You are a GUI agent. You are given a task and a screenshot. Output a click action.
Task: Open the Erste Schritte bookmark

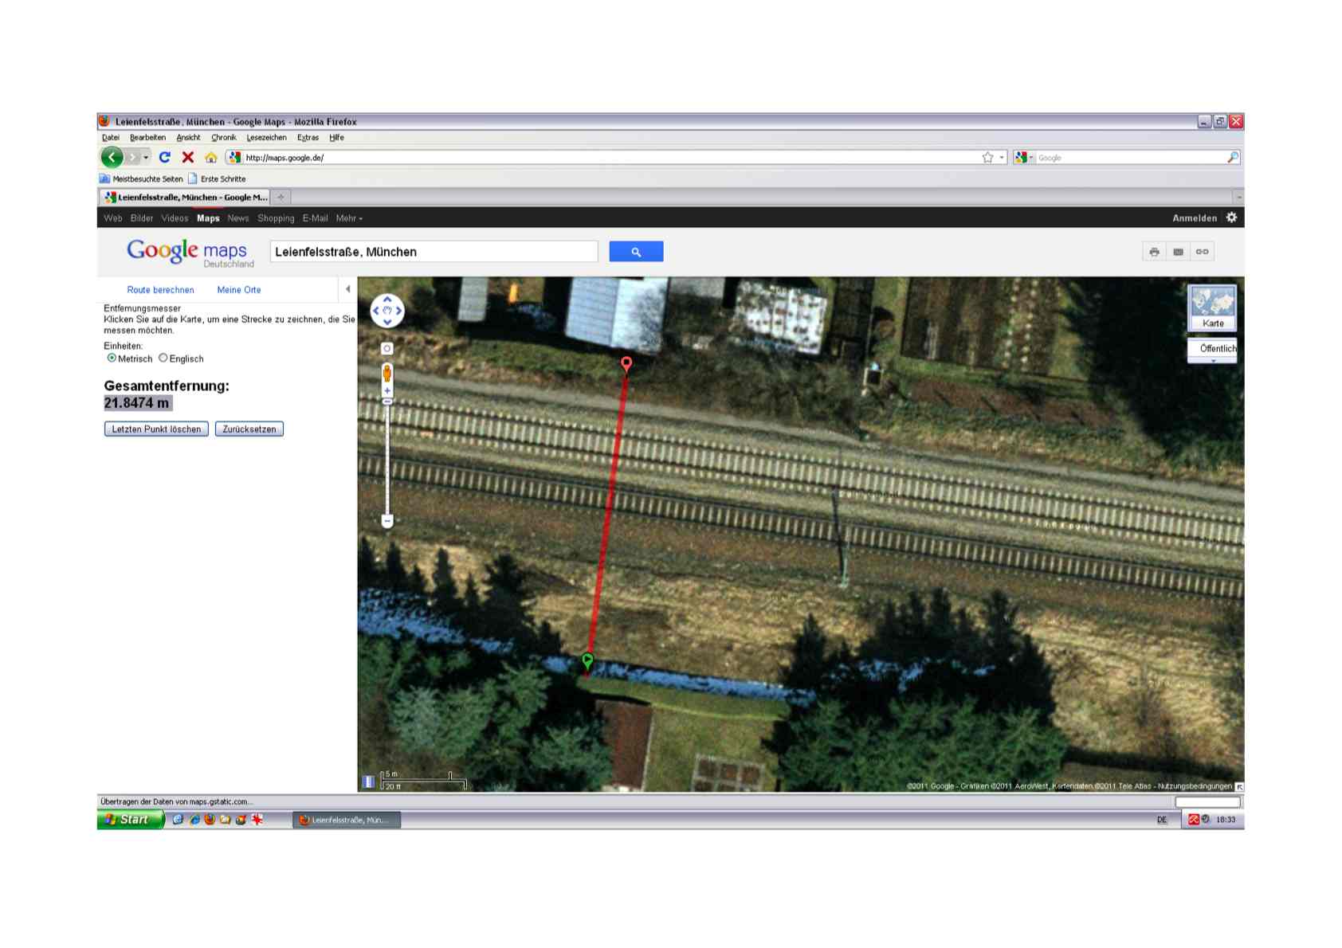[217, 179]
